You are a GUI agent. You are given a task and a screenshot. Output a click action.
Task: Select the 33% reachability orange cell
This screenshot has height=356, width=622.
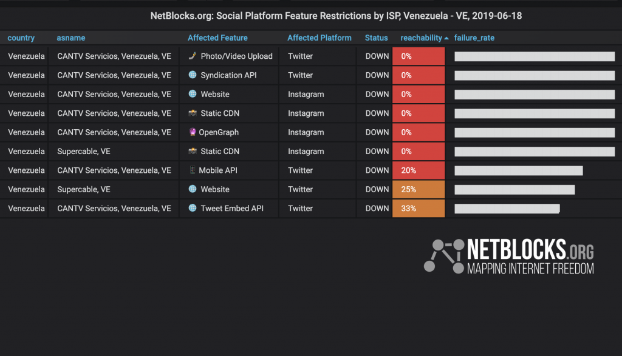[419, 208]
